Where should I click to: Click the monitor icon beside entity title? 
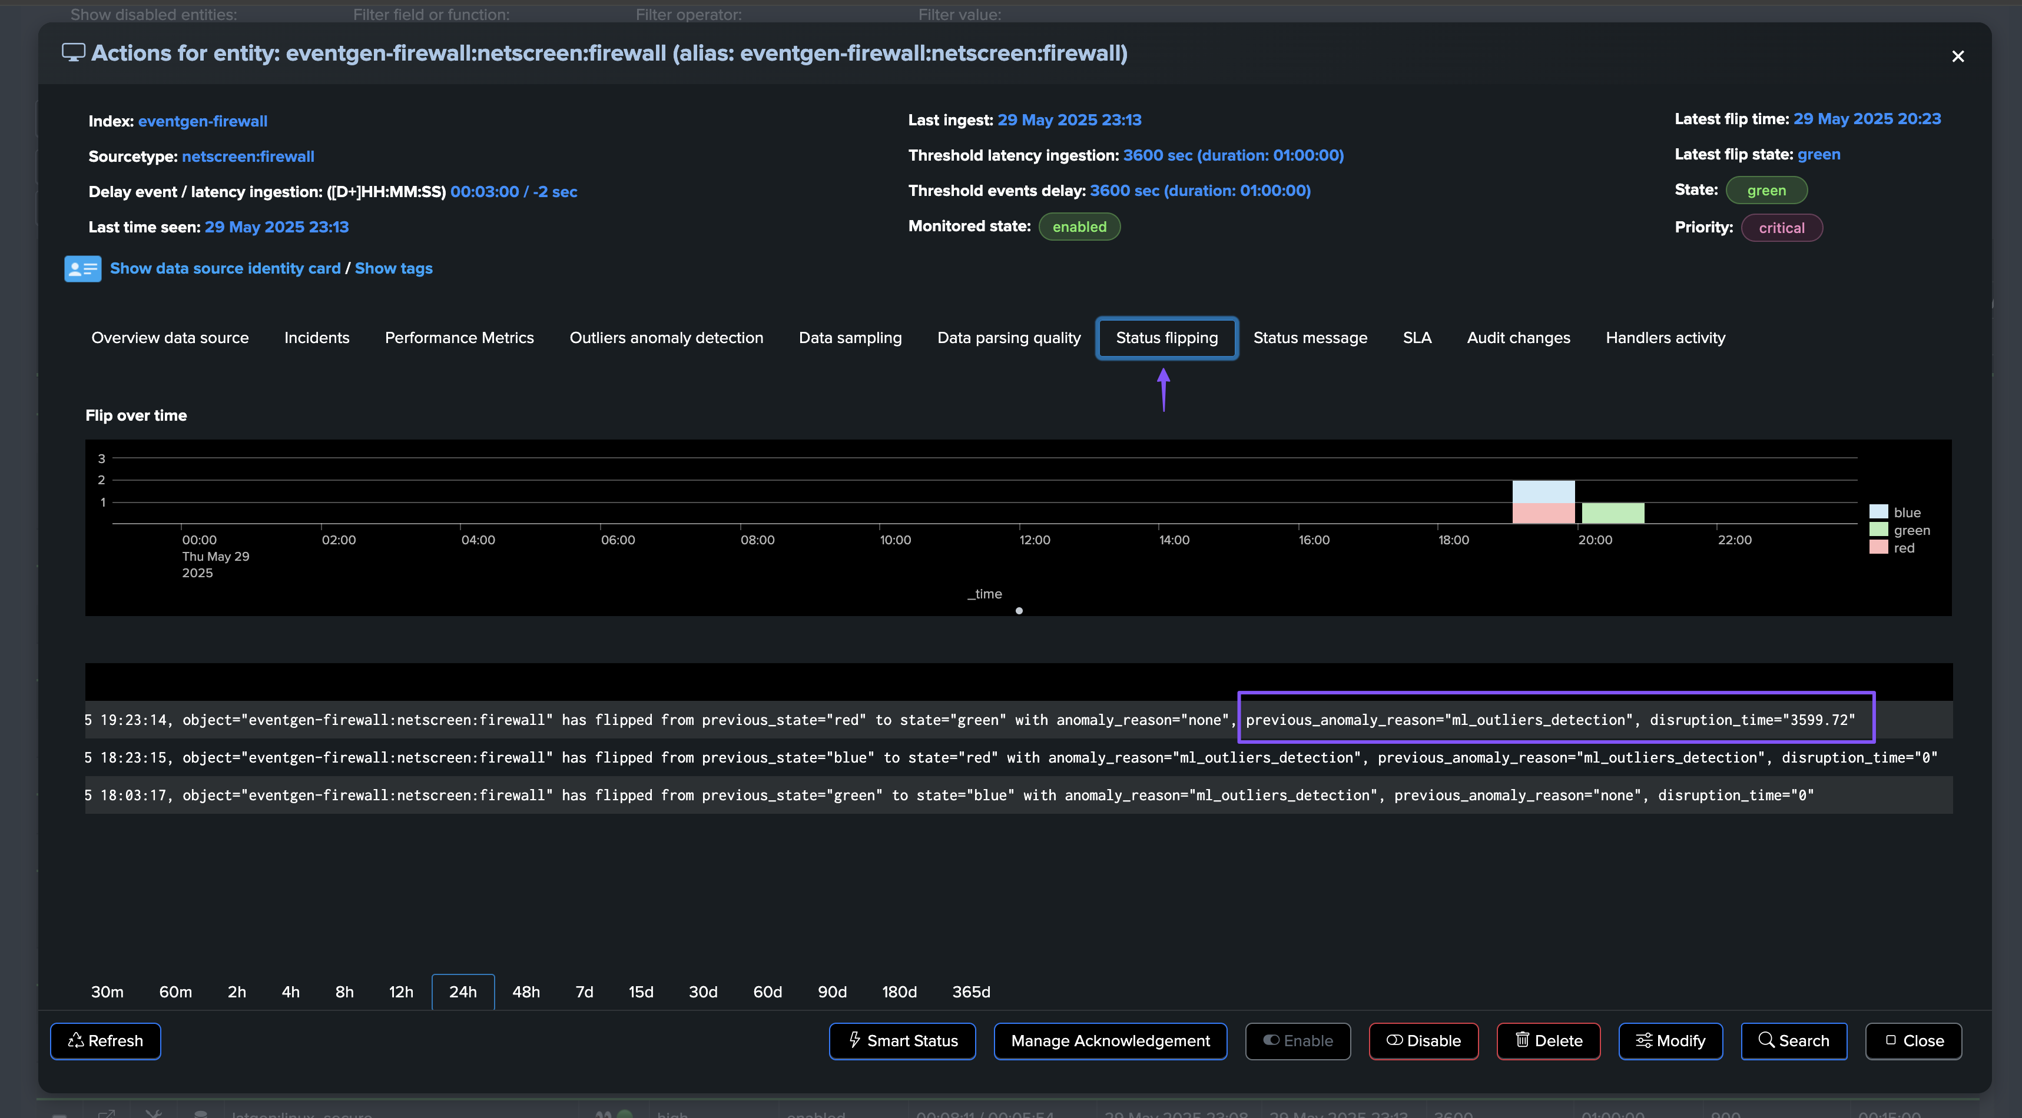pos(73,52)
